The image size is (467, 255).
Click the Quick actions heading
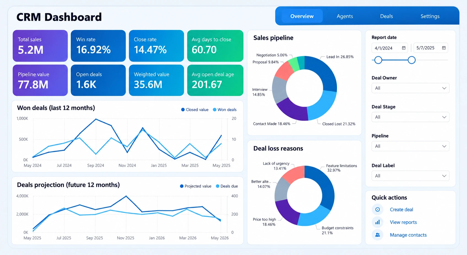(x=389, y=198)
